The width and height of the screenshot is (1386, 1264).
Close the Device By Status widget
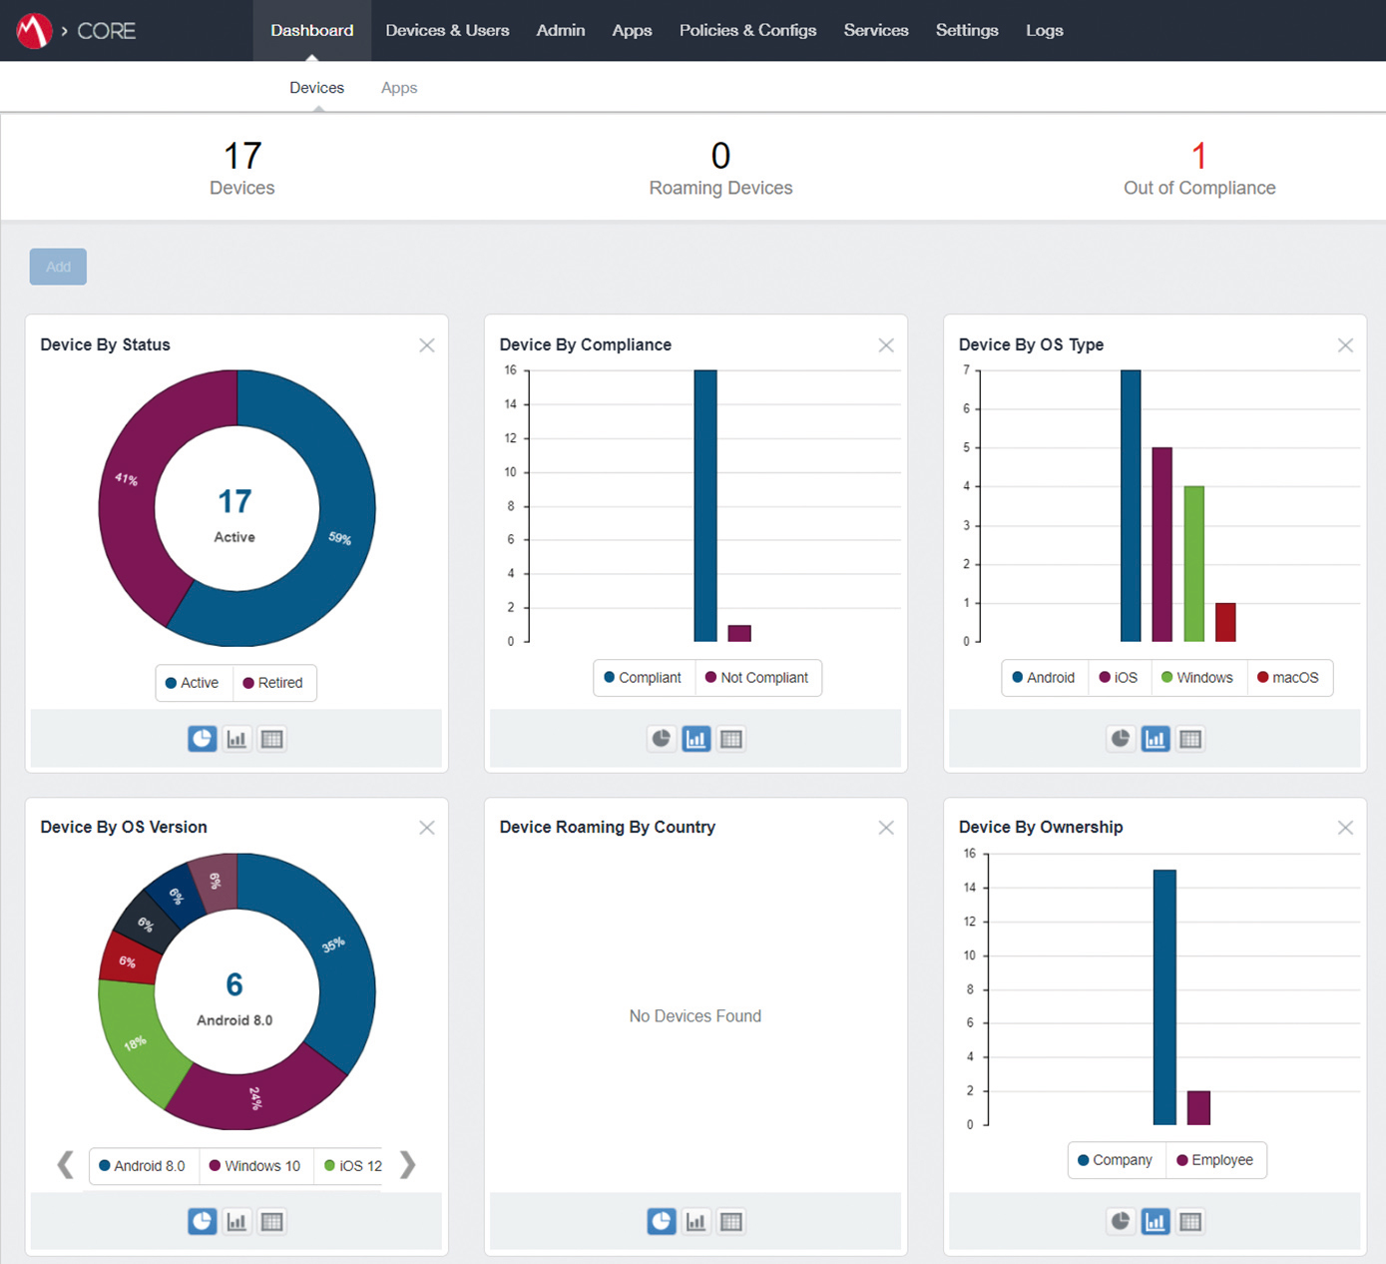427,345
